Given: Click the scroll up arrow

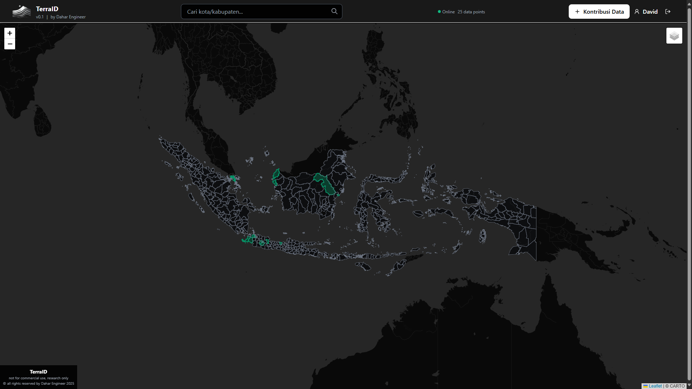Looking at the screenshot, I should [689, 4].
